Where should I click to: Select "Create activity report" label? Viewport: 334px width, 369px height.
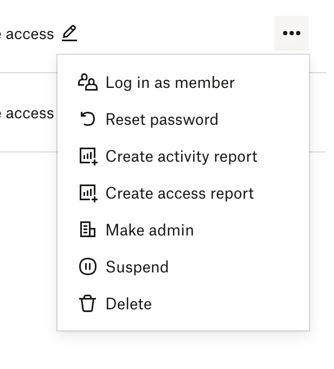tap(181, 156)
